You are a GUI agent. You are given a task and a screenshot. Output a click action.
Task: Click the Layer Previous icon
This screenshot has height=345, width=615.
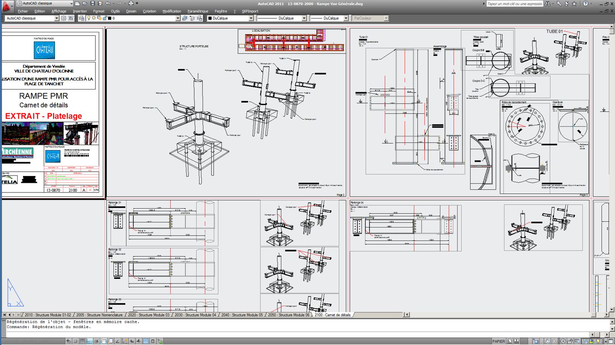pos(192,18)
